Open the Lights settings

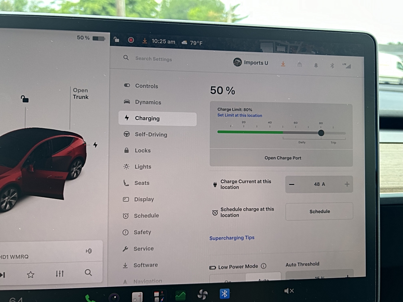(137, 167)
